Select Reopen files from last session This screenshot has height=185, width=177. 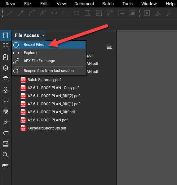[x=49, y=71]
